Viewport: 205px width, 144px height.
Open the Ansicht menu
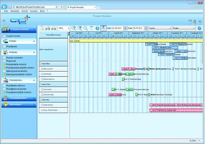[25, 11]
